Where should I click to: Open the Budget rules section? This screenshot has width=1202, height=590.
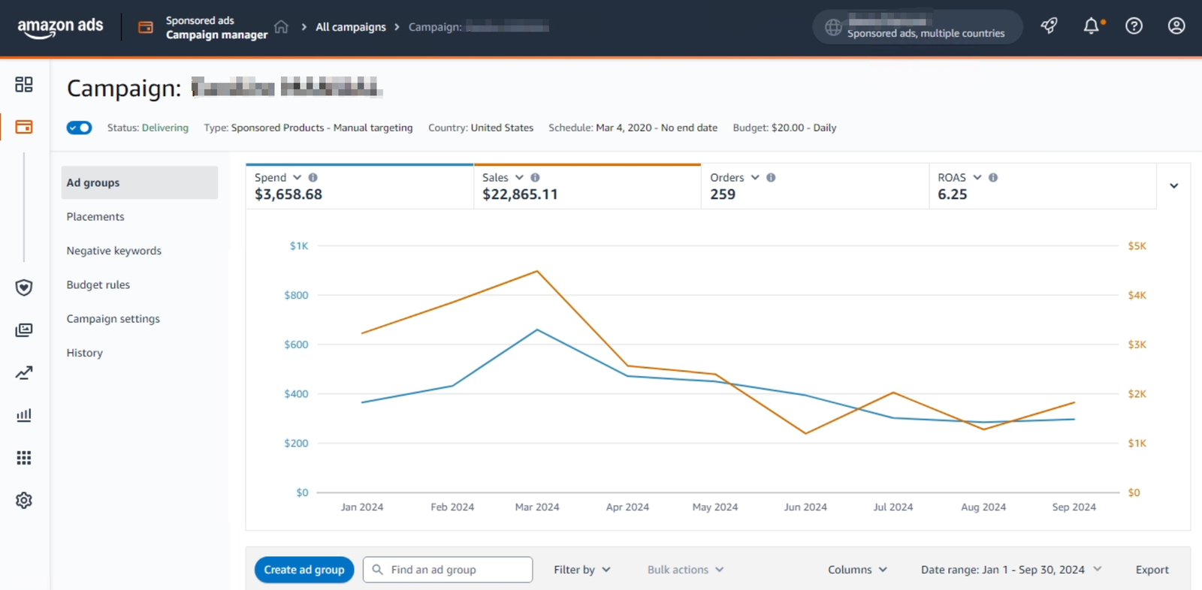click(98, 284)
